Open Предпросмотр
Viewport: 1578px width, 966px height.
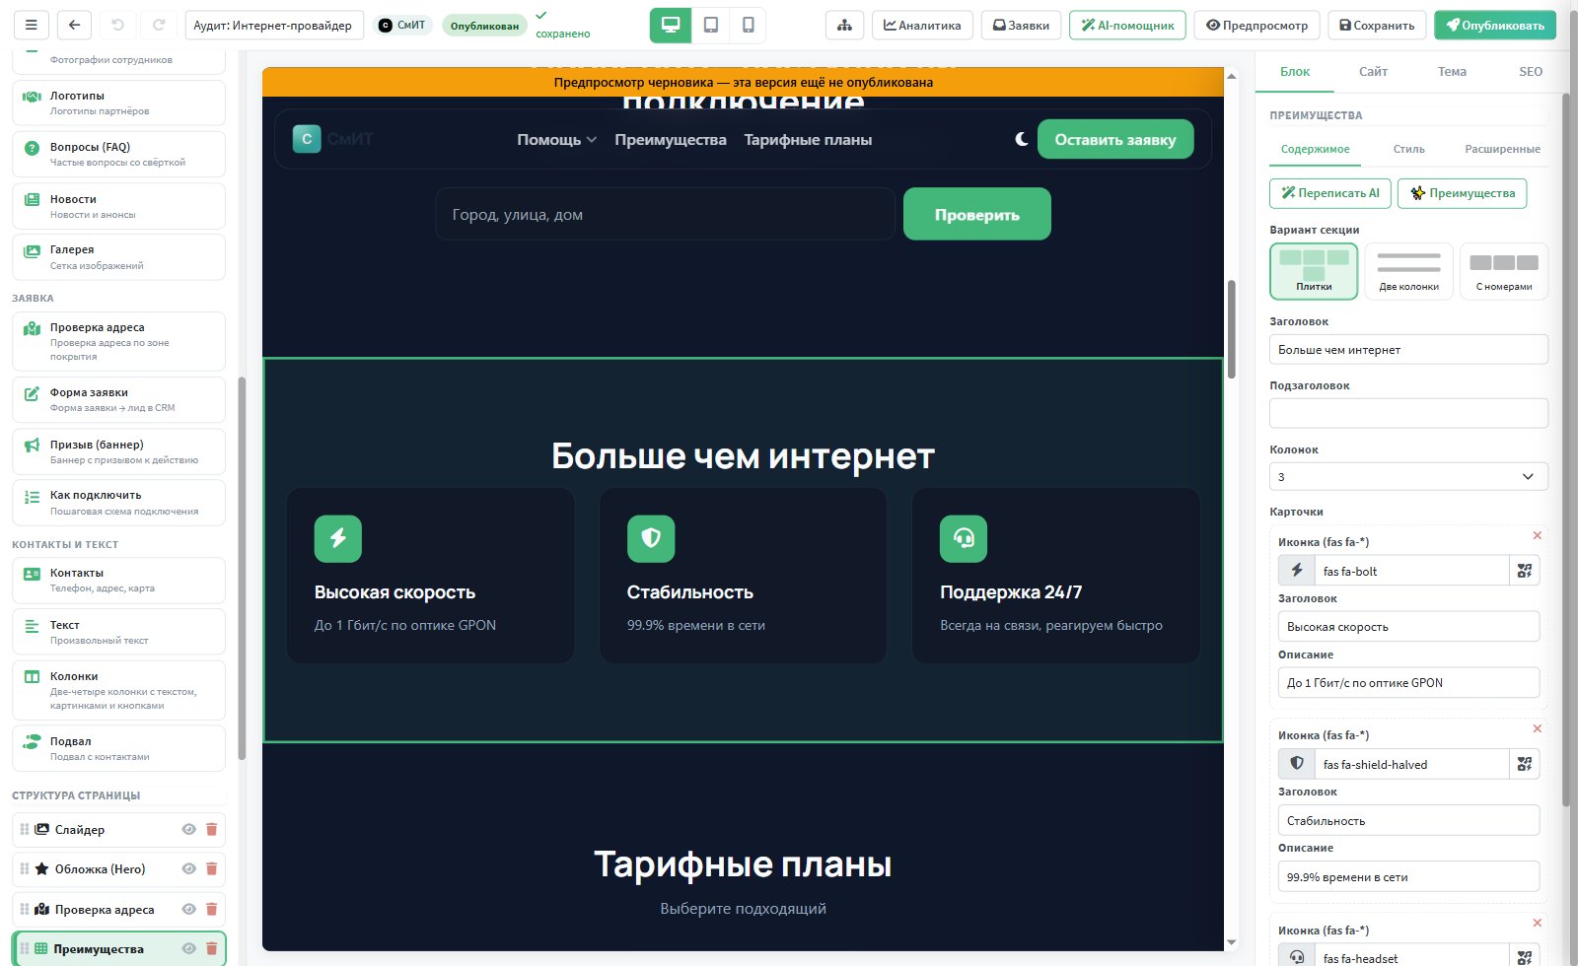(1256, 26)
